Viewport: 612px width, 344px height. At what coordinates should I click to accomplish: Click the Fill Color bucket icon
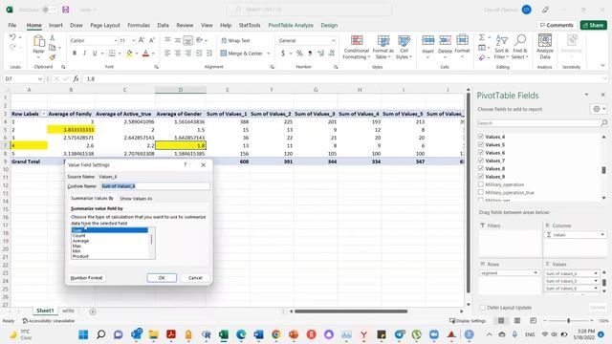pos(129,54)
